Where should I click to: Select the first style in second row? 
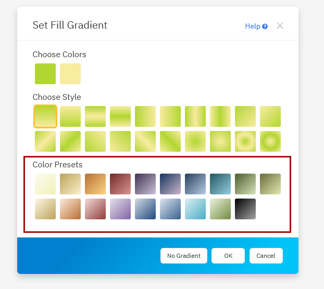click(45, 141)
